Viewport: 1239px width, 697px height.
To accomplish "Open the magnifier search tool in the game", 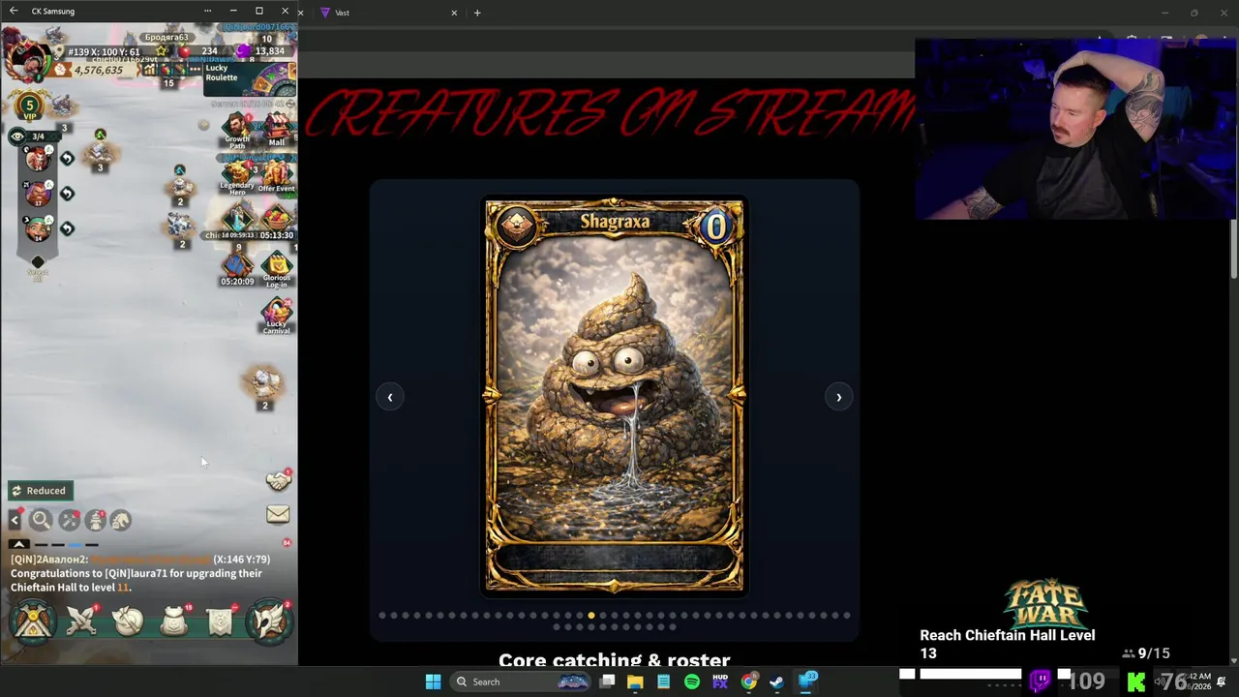I will (41, 521).
